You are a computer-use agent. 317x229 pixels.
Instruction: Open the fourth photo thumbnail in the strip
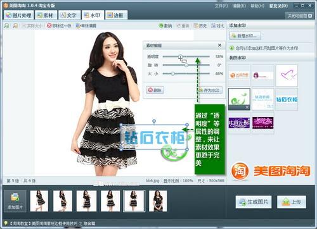(110, 201)
